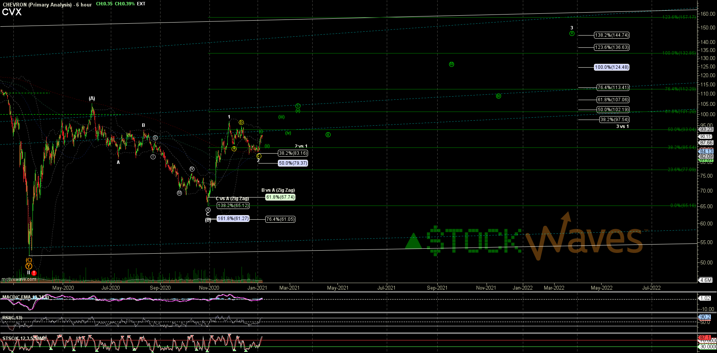717x353 pixels.
Task: Select green circled ii projection marker
Action: coord(328,134)
